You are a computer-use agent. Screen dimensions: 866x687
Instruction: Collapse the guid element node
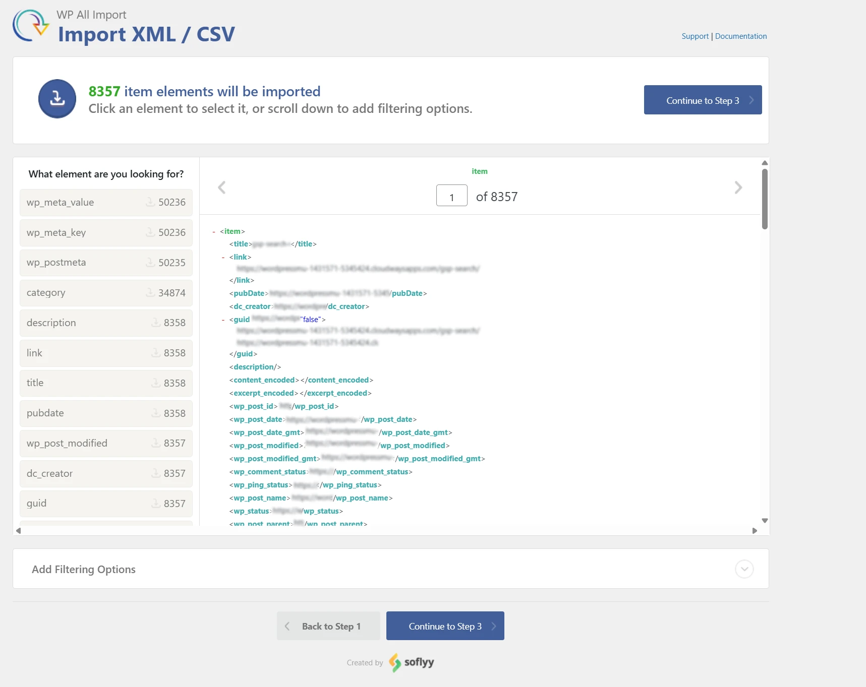coord(223,319)
